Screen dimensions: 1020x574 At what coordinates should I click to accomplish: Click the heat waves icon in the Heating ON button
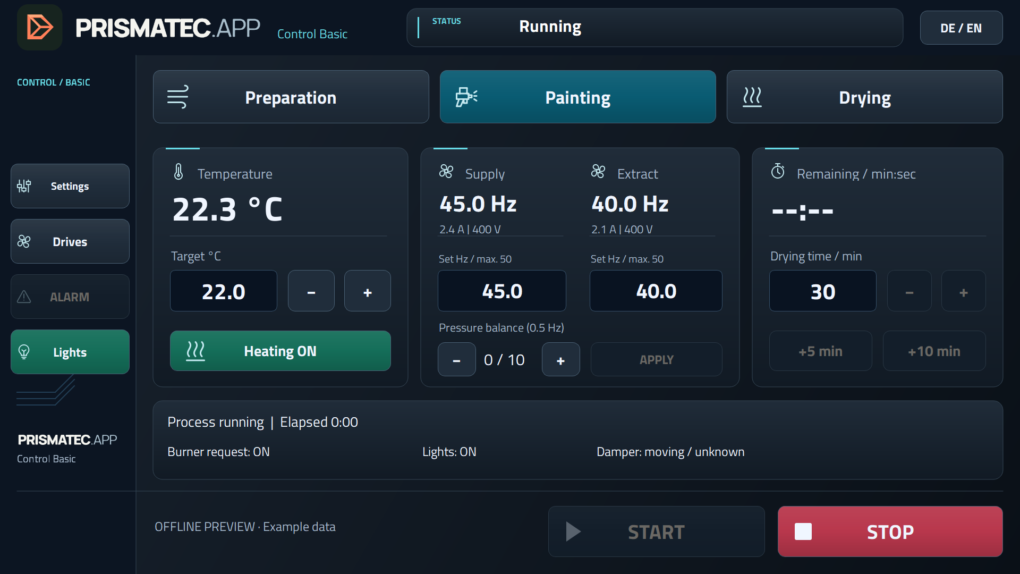point(195,351)
